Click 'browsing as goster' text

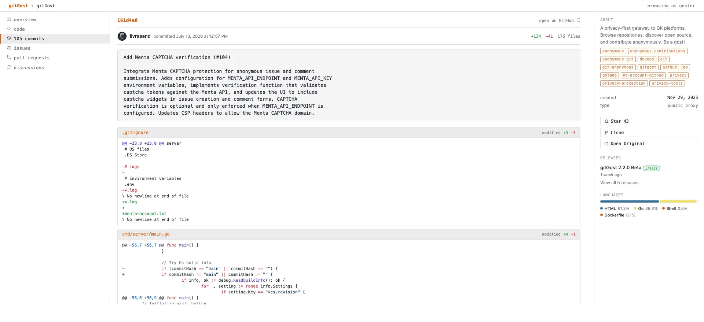point(671,6)
